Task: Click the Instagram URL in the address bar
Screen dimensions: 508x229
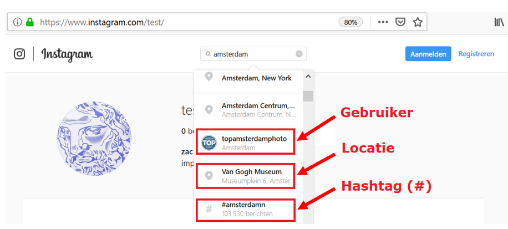Action: pos(103,22)
